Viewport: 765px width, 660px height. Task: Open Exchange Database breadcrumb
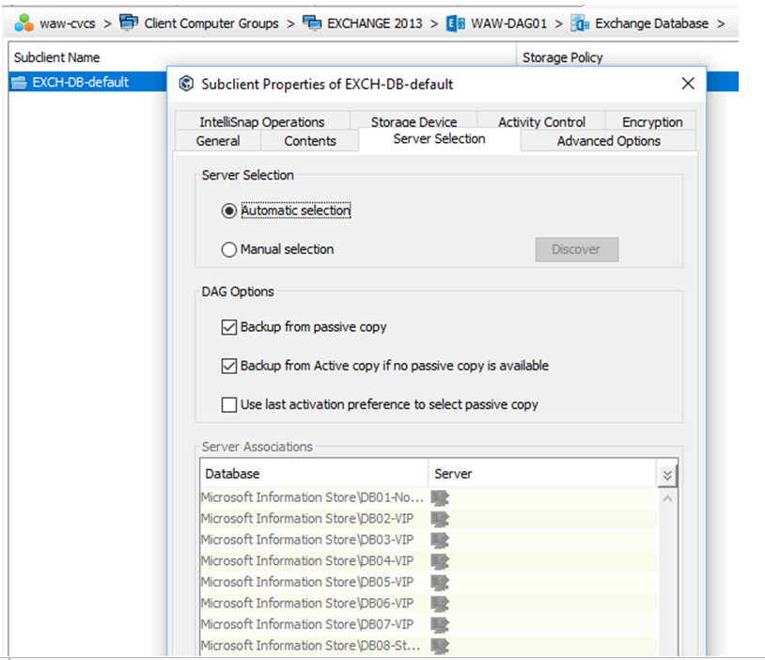[x=652, y=24]
